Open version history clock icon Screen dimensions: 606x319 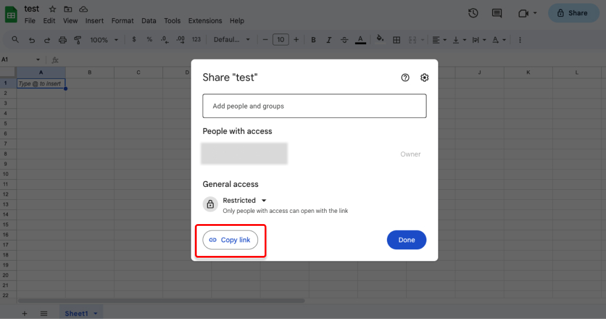tap(473, 13)
